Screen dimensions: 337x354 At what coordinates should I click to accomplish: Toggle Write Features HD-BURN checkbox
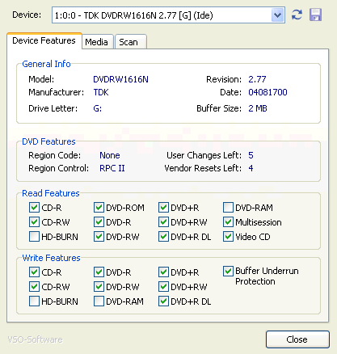click(34, 301)
